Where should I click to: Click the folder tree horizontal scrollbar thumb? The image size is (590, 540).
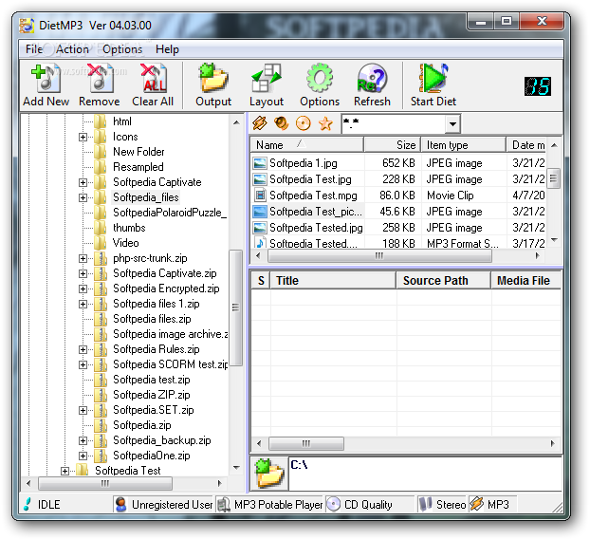point(105,483)
